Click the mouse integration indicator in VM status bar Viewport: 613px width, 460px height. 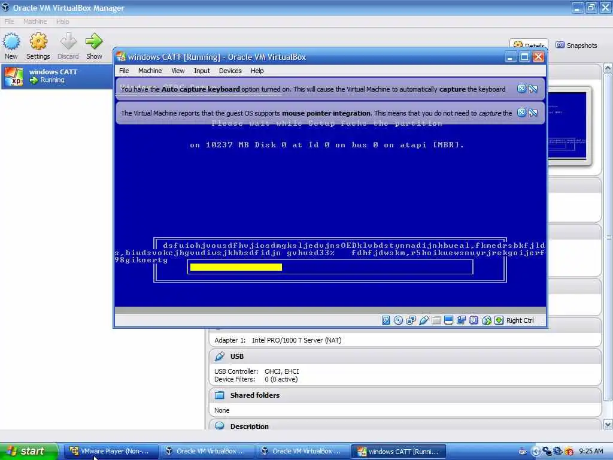(486, 320)
